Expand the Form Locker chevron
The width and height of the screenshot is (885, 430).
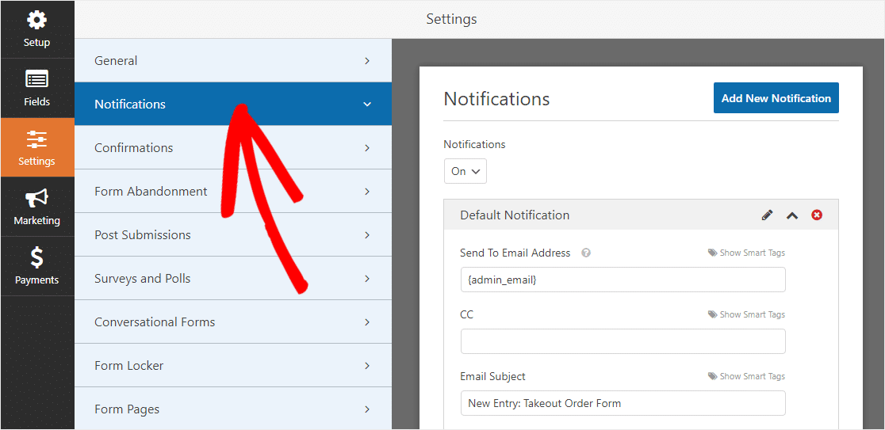tap(367, 366)
